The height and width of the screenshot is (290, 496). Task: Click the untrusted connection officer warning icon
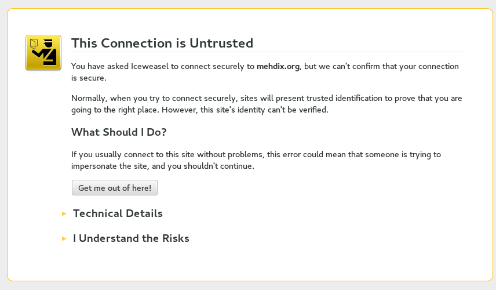tap(43, 52)
